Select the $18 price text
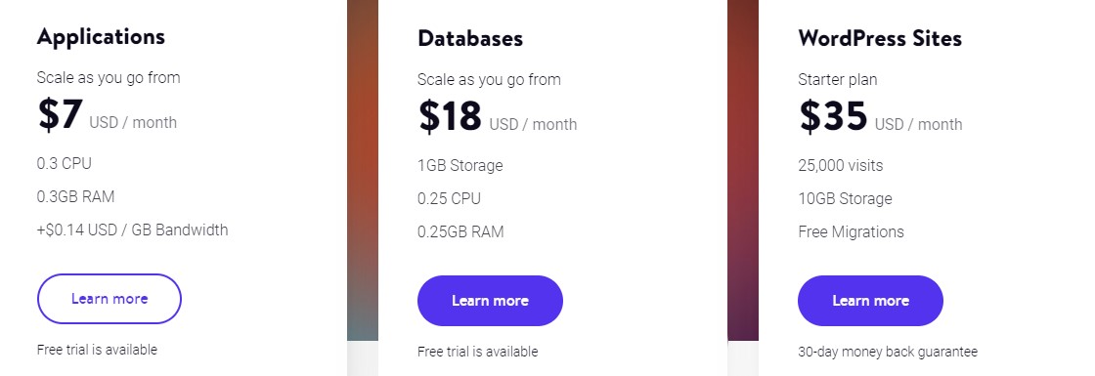Viewport: 1095px width, 376px height. 450,116
